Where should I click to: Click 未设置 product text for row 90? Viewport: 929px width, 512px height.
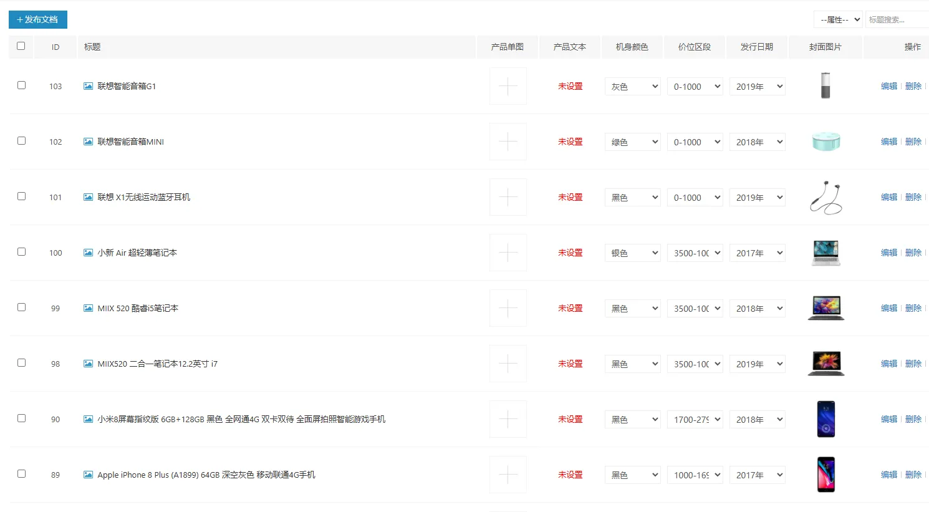570,419
